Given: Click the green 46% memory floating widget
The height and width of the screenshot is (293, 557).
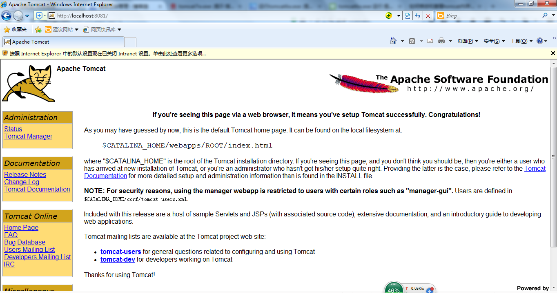Looking at the screenshot, I should pos(394,288).
